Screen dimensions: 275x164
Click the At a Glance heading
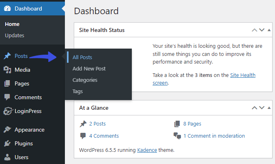tap(94, 108)
